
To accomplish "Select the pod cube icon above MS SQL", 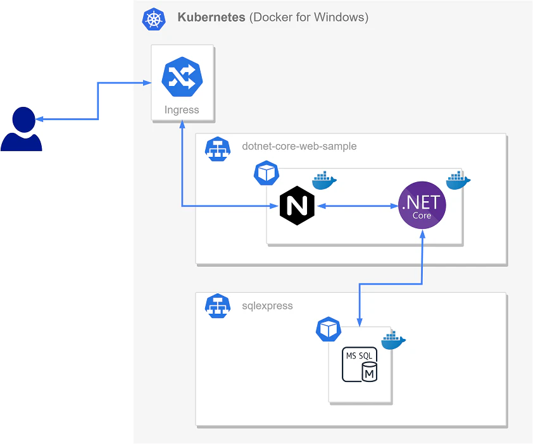I will [x=329, y=329].
